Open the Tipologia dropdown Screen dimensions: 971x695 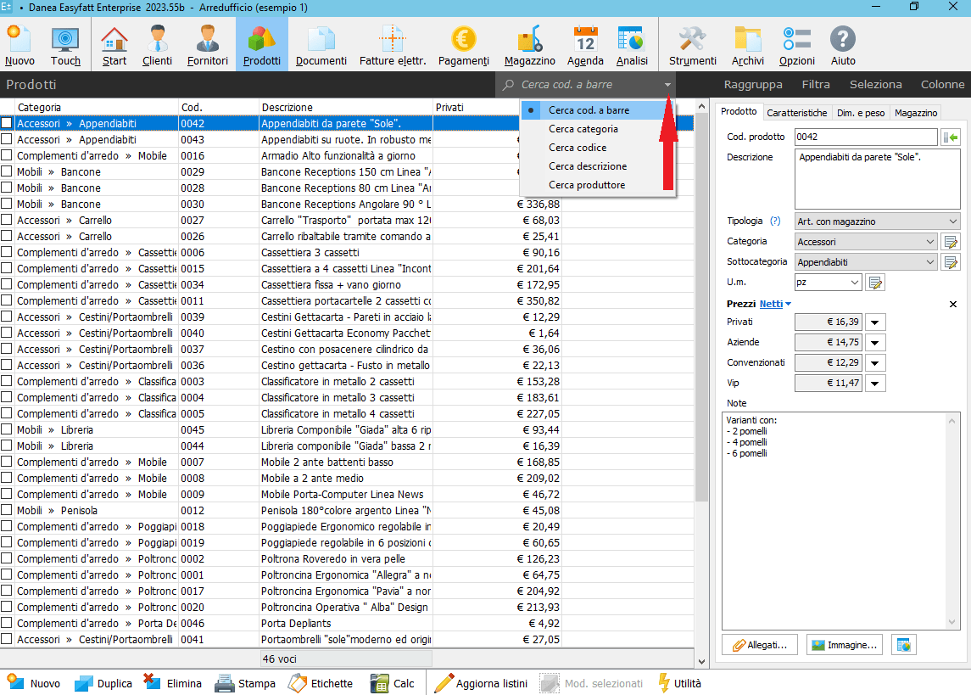pos(878,221)
